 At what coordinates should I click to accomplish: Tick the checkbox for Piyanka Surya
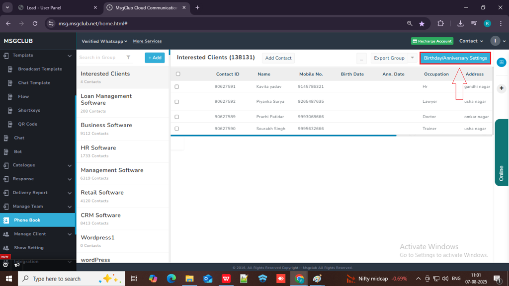176,102
